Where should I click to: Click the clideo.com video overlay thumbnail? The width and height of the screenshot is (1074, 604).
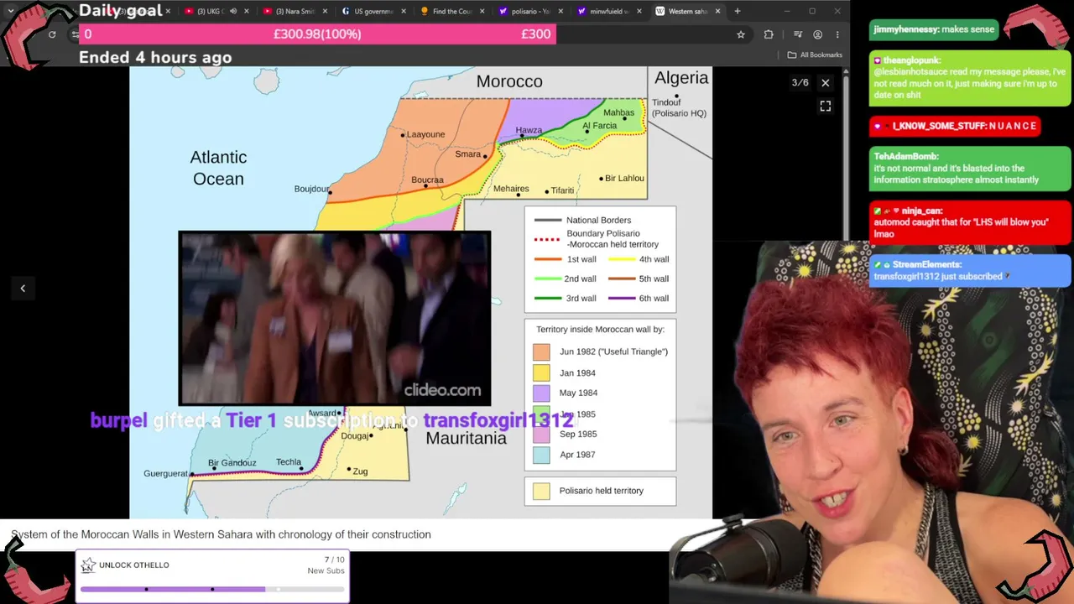[335, 319]
